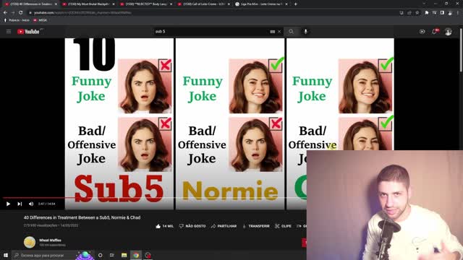Clear the search box with the X
463x260 pixels.
click(x=279, y=32)
